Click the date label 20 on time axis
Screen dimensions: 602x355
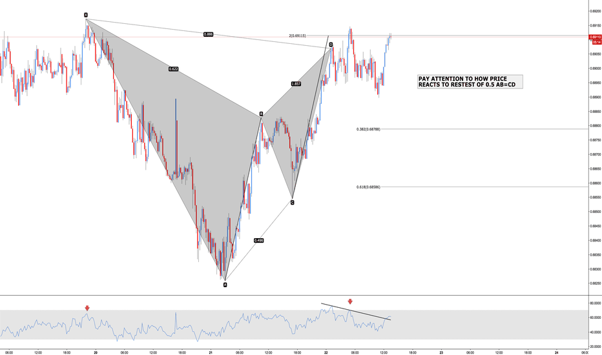[96, 352]
